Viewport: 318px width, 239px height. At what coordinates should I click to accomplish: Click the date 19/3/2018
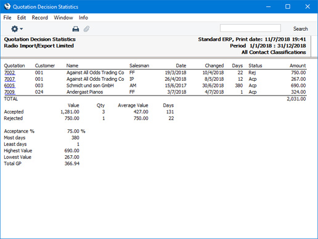(176, 73)
